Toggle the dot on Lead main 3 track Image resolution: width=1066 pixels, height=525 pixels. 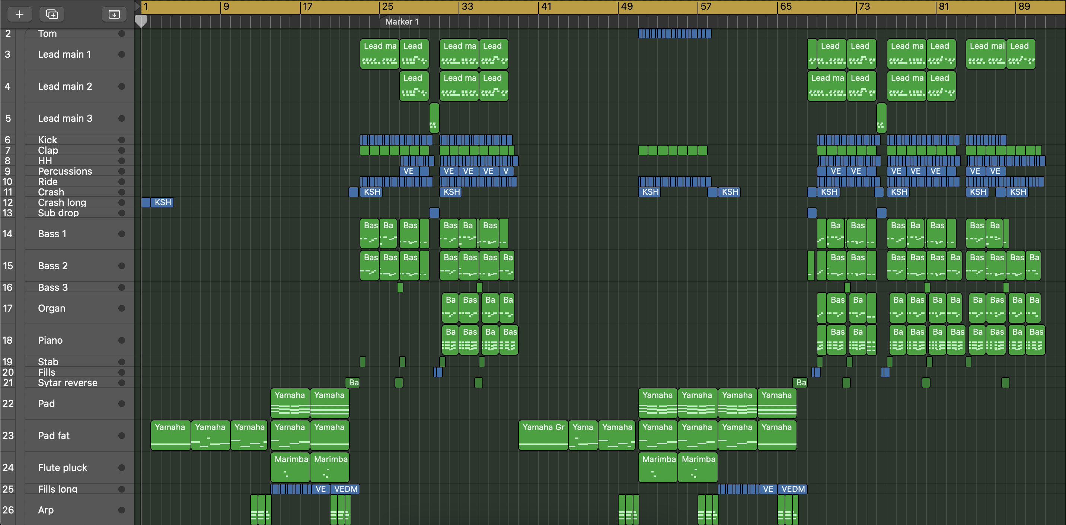click(122, 118)
